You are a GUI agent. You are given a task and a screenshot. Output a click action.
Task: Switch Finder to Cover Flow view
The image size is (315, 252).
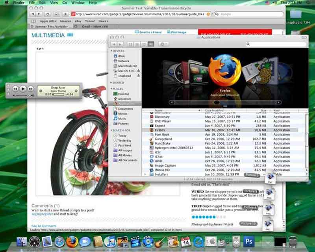[151, 44]
